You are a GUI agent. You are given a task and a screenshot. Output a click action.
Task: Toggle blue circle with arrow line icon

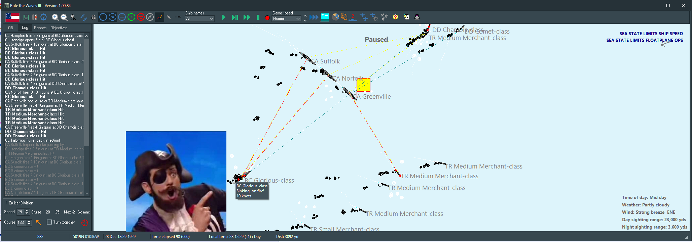(x=122, y=17)
